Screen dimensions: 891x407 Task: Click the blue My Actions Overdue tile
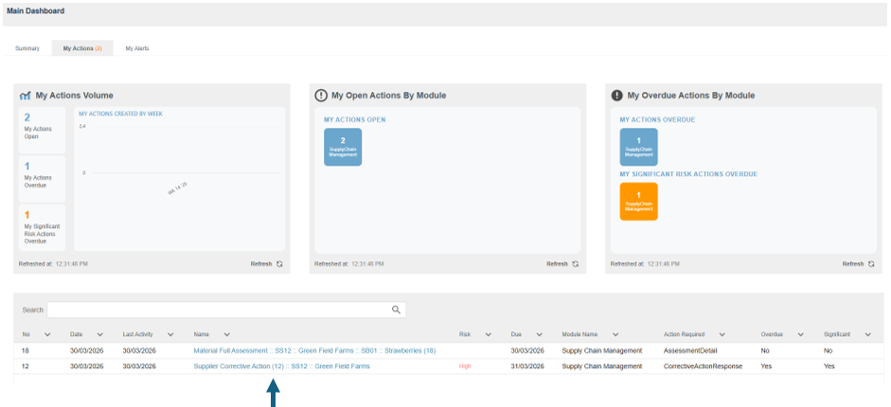tap(639, 147)
